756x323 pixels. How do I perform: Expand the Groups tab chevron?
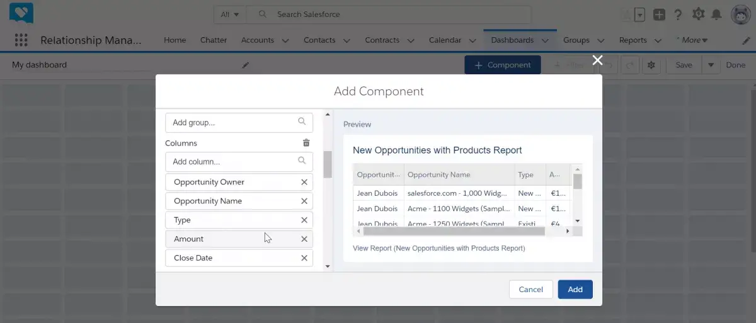coord(601,40)
